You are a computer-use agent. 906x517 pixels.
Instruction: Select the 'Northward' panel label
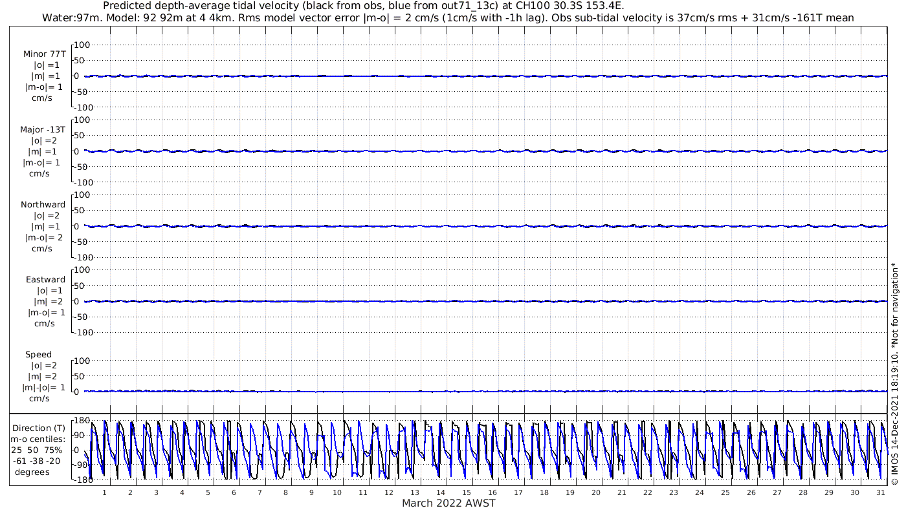coord(43,204)
